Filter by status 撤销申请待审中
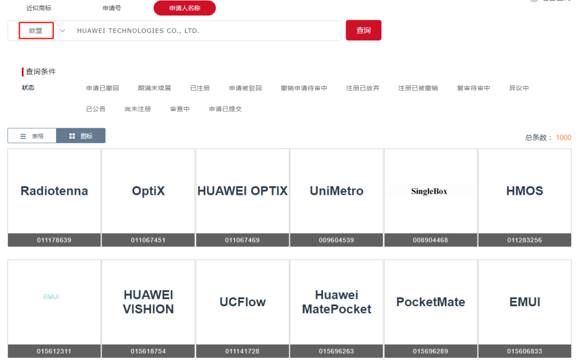 coord(304,88)
